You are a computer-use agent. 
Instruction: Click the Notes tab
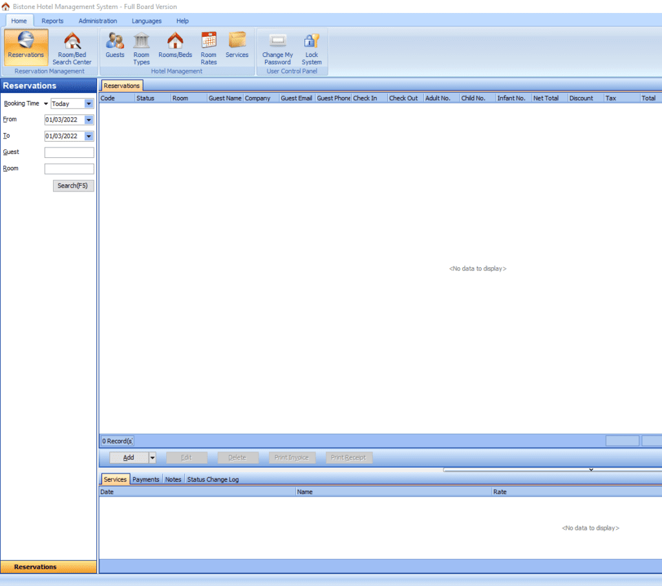pyautogui.click(x=173, y=479)
